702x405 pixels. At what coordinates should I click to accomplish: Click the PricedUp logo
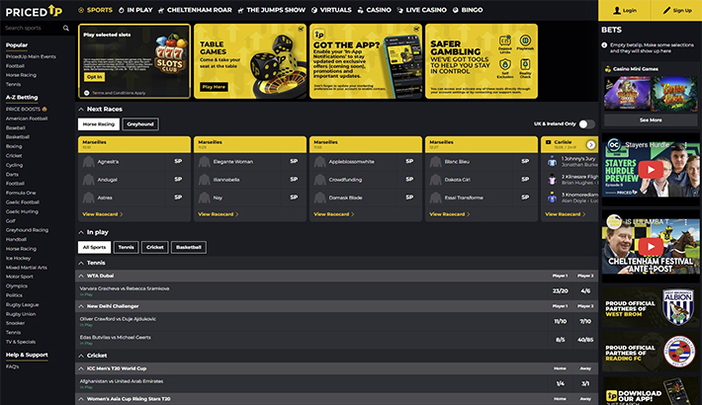[34, 11]
